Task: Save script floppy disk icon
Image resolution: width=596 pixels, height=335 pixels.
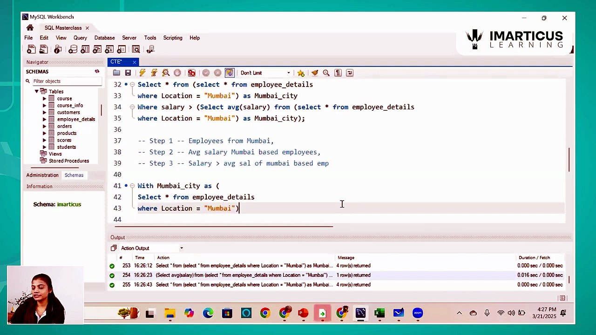Action: (x=128, y=73)
